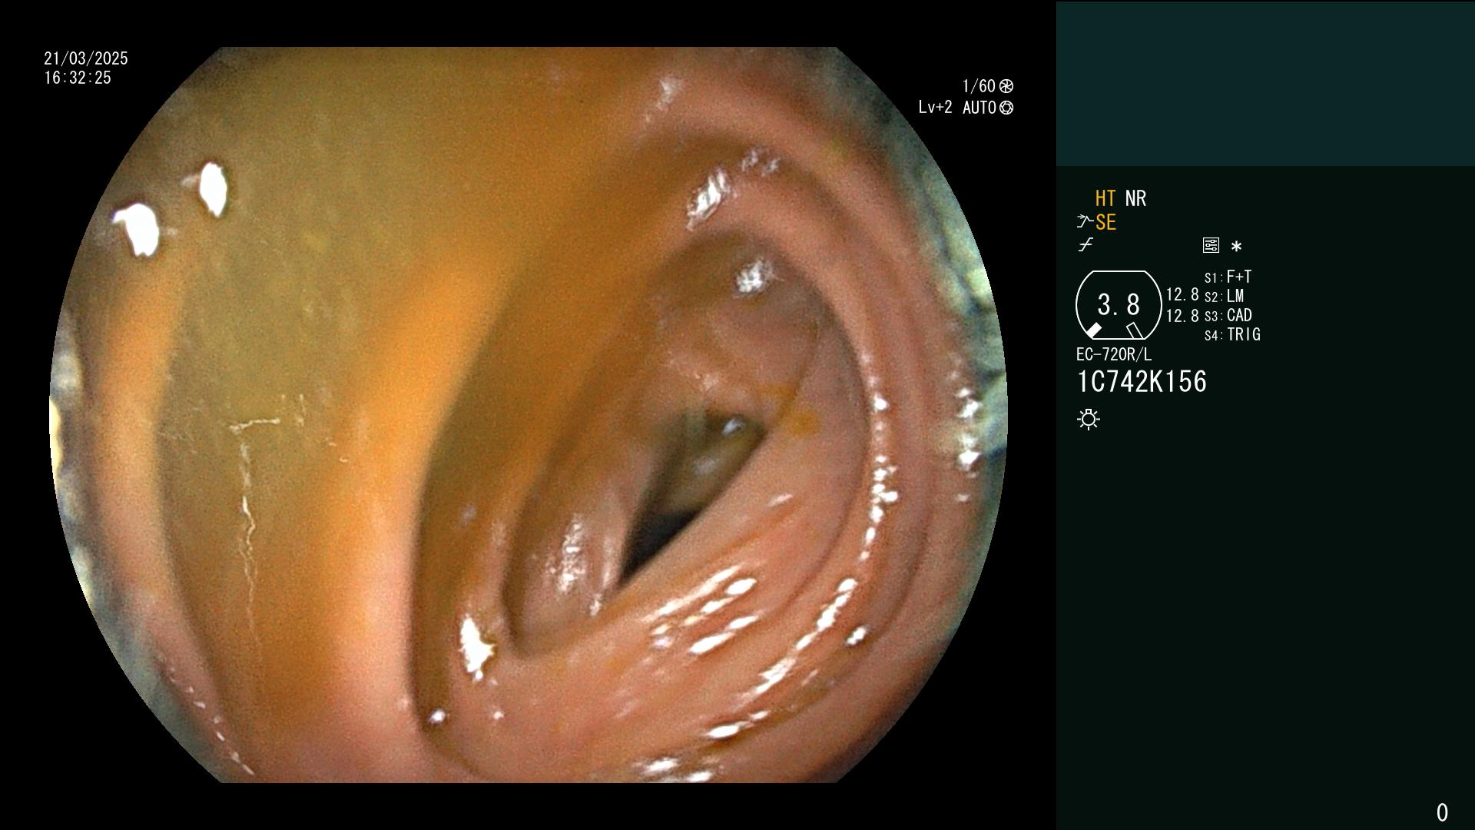Click the serial number 1C742K156
This screenshot has height=830, width=1475.
point(1142,382)
